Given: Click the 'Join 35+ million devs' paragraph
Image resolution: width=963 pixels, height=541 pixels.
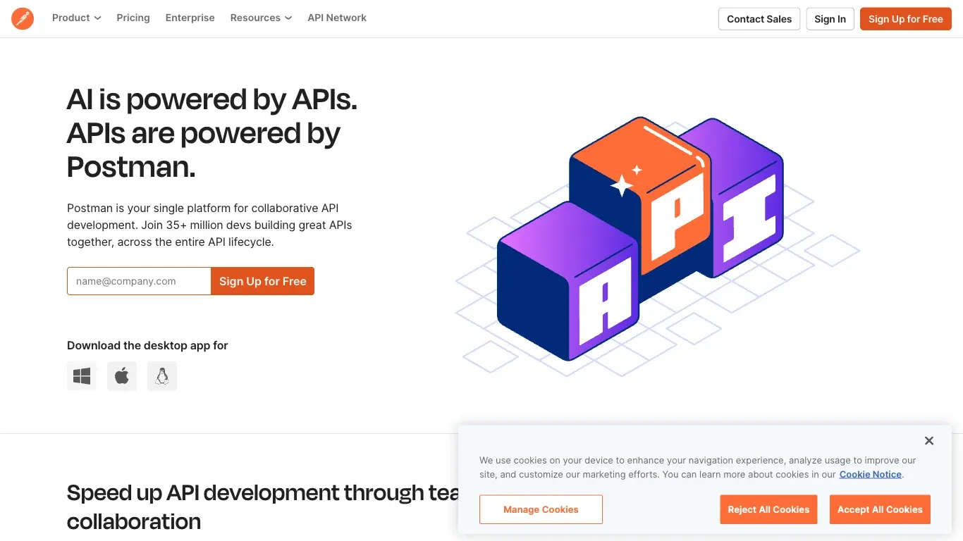Looking at the screenshot, I should (209, 225).
